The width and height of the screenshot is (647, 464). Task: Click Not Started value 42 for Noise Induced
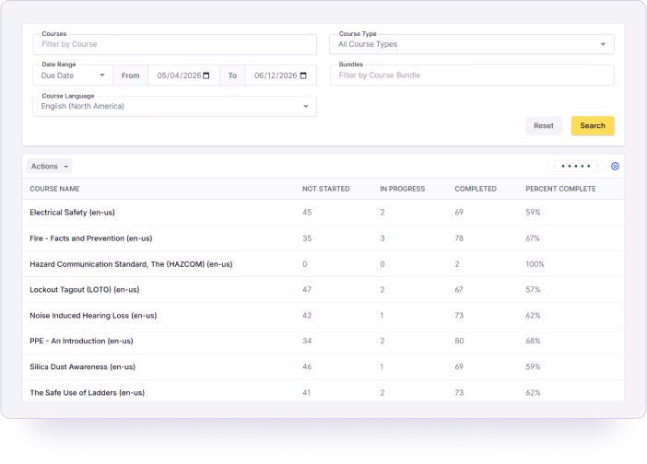[307, 316]
